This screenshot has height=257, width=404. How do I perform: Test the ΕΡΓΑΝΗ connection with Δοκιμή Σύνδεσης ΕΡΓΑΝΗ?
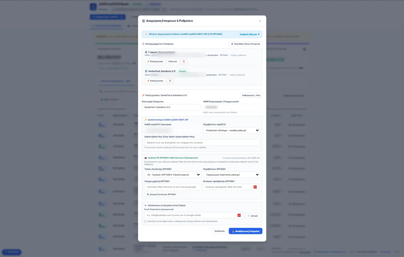coord(161,194)
